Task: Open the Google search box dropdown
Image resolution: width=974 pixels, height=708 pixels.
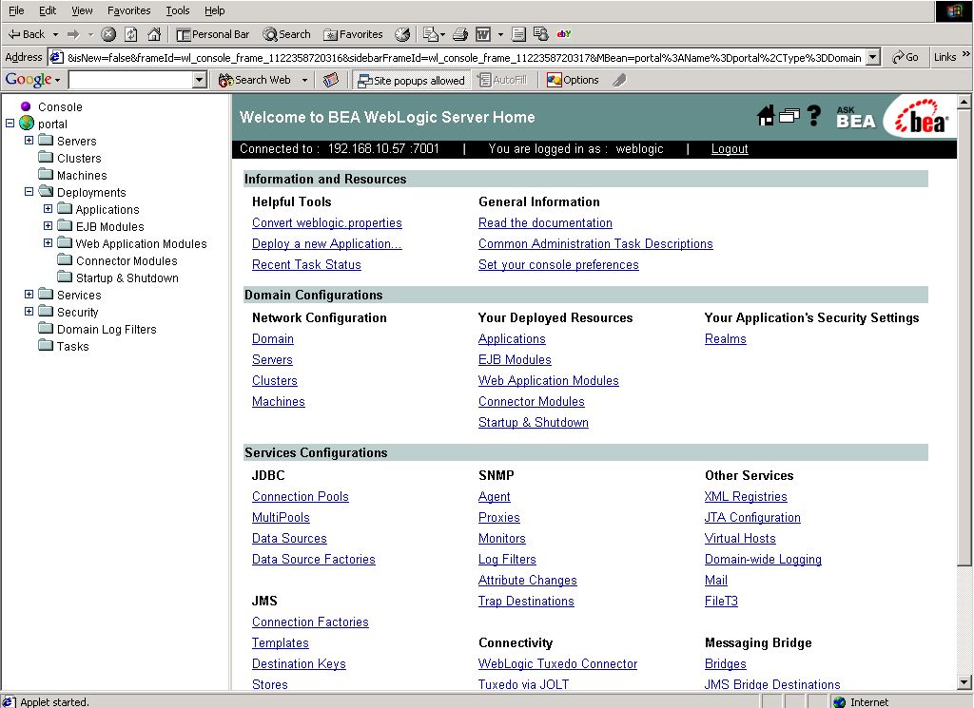Action: pos(200,80)
